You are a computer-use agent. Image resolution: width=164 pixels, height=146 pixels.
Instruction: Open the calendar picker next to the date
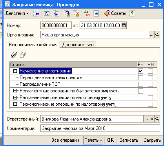point(124,25)
